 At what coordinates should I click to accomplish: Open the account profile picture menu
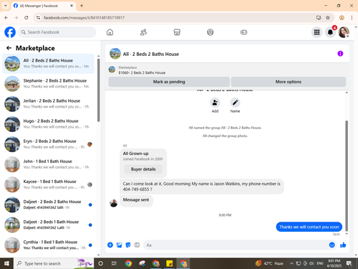click(x=344, y=32)
